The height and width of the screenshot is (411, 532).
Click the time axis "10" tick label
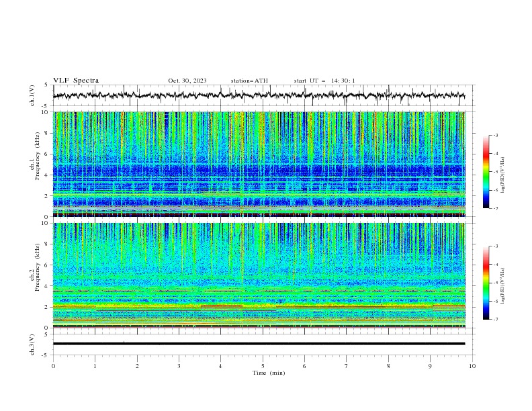coord(472,366)
